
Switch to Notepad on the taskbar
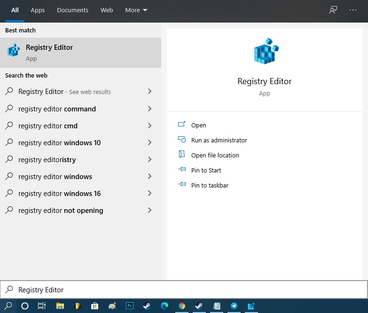pyautogui.click(x=216, y=306)
